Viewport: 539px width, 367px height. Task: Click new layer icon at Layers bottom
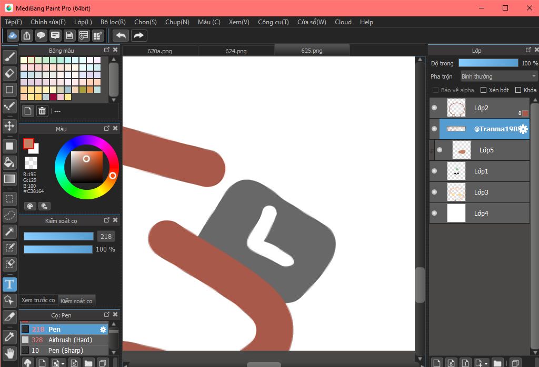437,363
